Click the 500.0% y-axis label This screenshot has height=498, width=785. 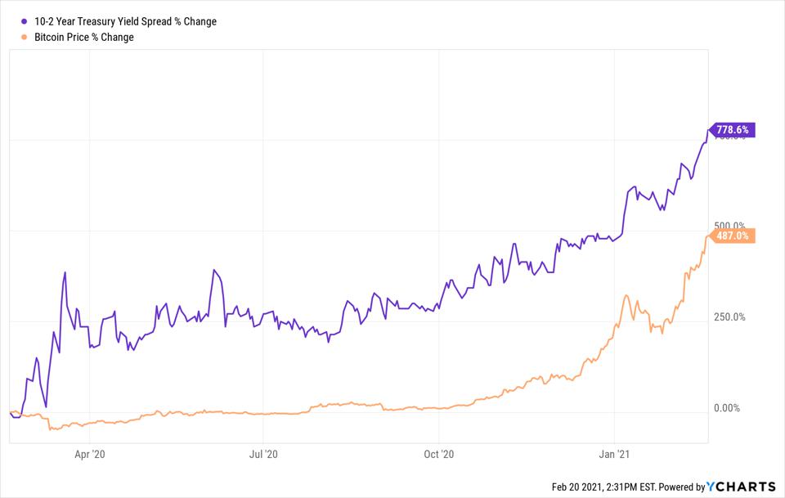tap(729, 226)
